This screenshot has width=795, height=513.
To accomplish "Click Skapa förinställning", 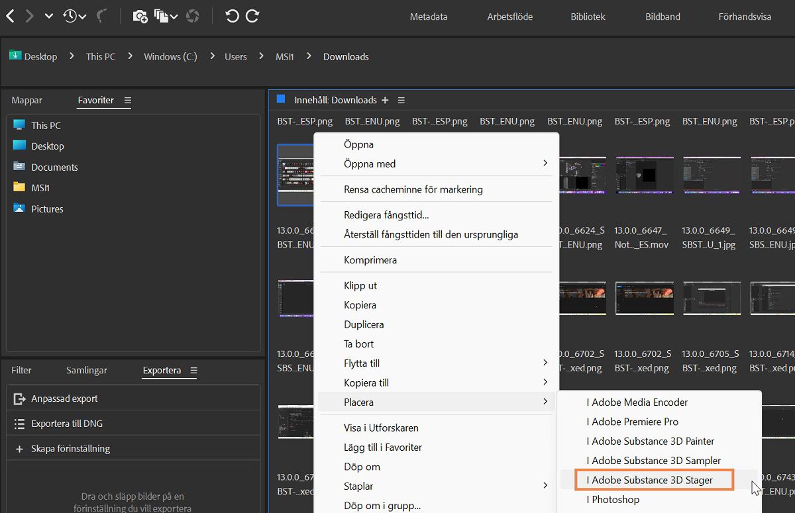I will coord(133,449).
